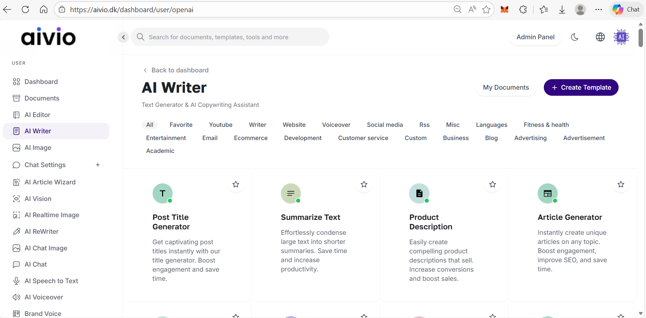Favorite the Post Title Generator template
This screenshot has height=318, width=646.
[x=236, y=184]
